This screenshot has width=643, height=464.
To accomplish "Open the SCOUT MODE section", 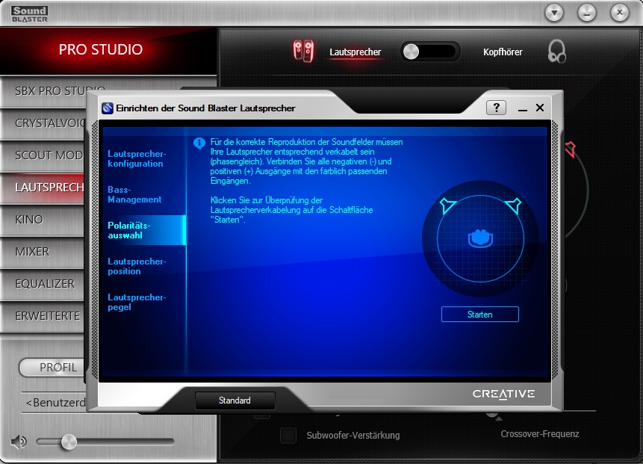I will pyautogui.click(x=43, y=155).
